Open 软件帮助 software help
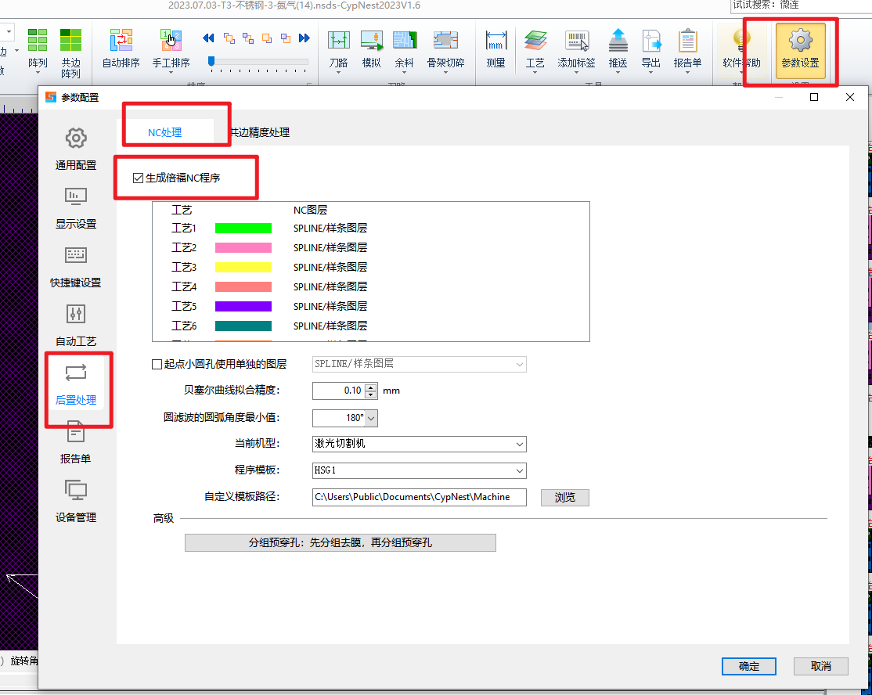Viewport: 872px width, 695px height. point(741,49)
